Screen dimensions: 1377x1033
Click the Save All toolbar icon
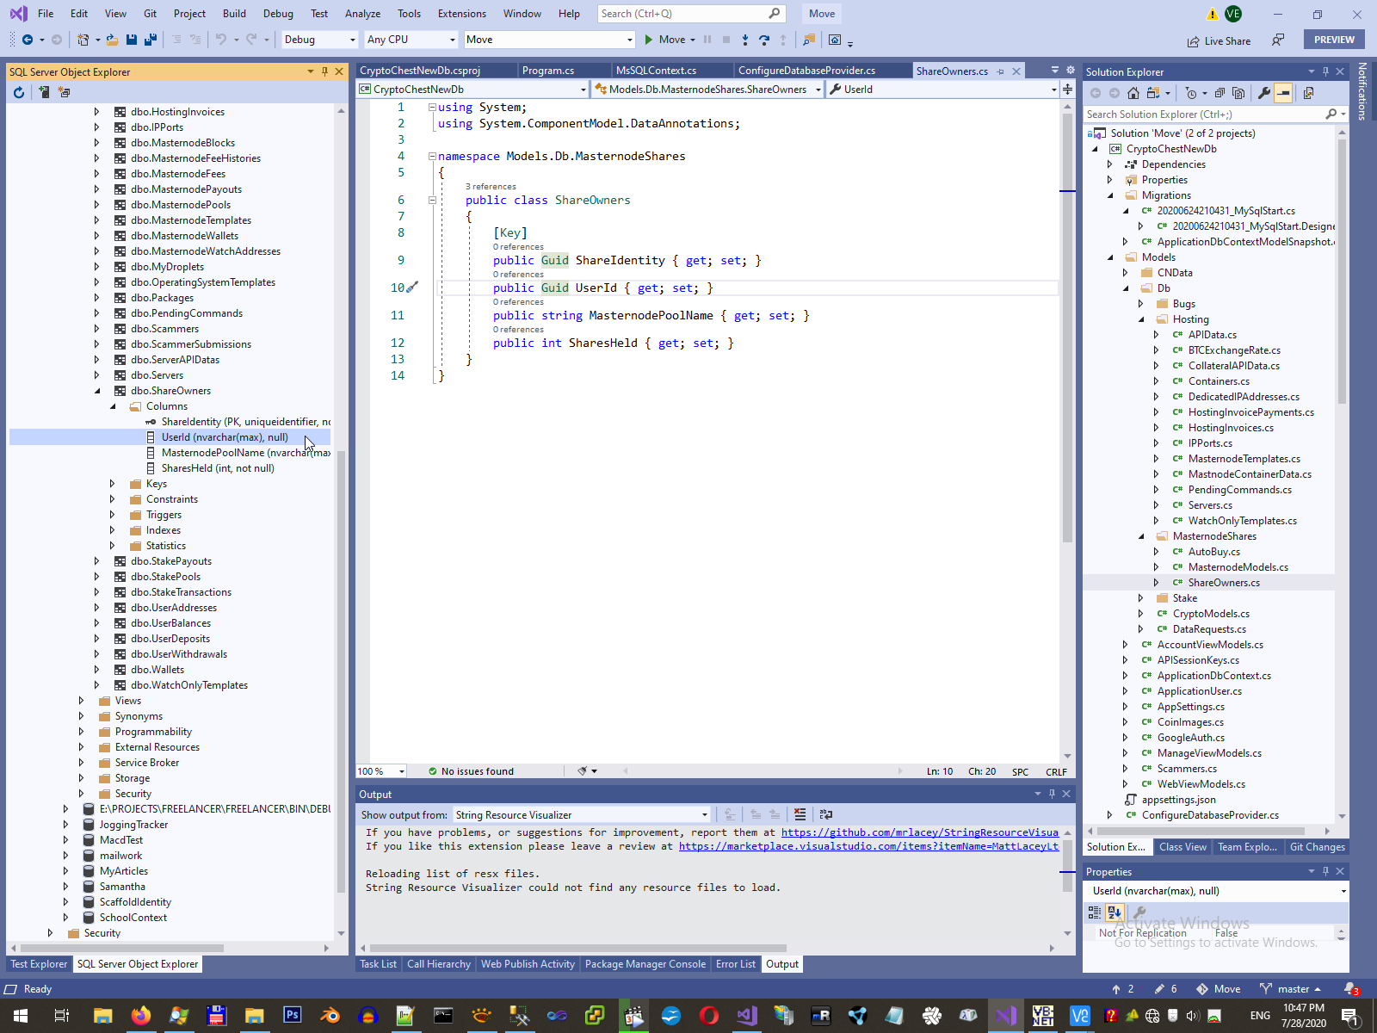(151, 40)
